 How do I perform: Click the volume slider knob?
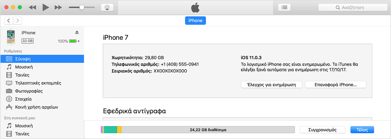tap(82, 7)
